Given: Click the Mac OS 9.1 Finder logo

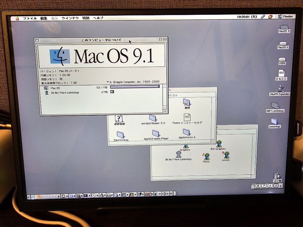Looking at the screenshot, I should click(60, 56).
